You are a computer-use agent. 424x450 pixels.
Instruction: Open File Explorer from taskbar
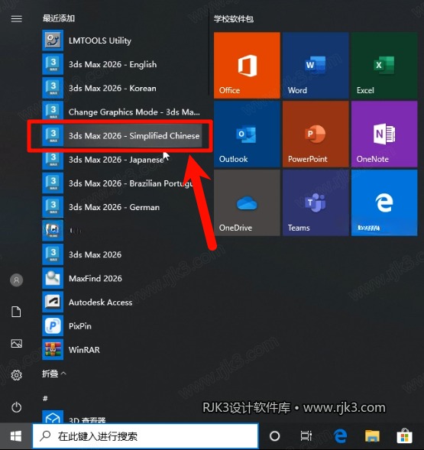tap(372, 436)
